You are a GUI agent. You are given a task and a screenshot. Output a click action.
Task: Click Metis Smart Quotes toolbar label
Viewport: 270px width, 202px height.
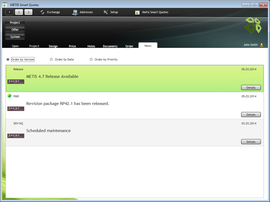tap(155, 12)
